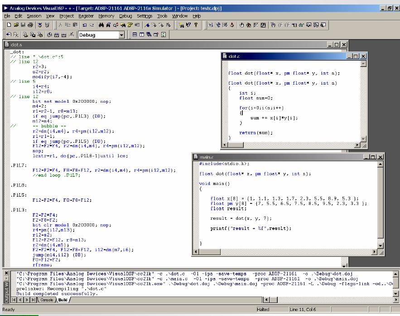The height and width of the screenshot is (316, 400).
Task: Click the Run to Cursor braces icon
Action: click(x=294, y=25)
